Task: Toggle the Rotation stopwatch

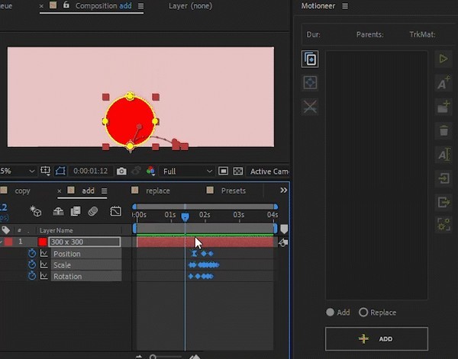Action: point(32,276)
